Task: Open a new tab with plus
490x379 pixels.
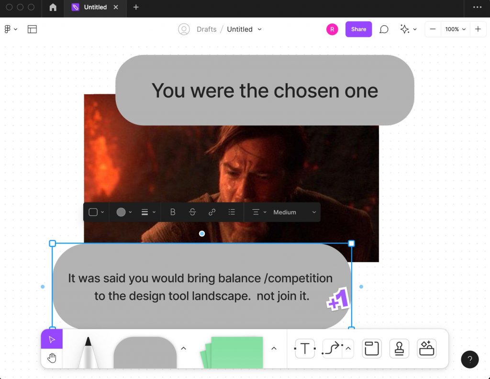Action: pyautogui.click(x=136, y=7)
